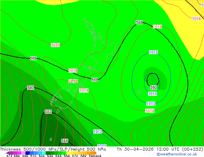
Task: Click the 544 height contour label
Action: 65,141
